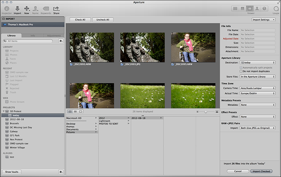This screenshot has width=281, height=177.
Task: Click the large thumbnail size icon
Action: pos(217,112)
